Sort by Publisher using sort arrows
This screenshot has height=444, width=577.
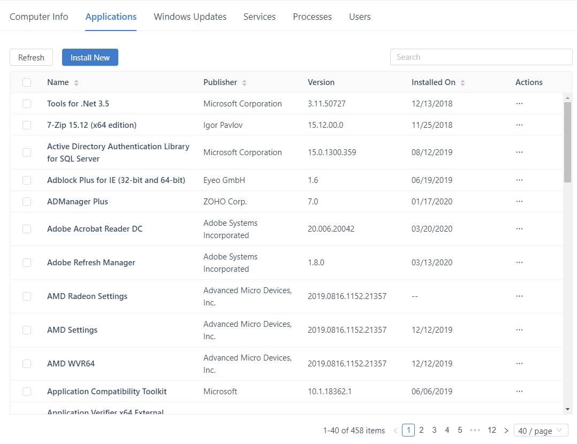(244, 83)
